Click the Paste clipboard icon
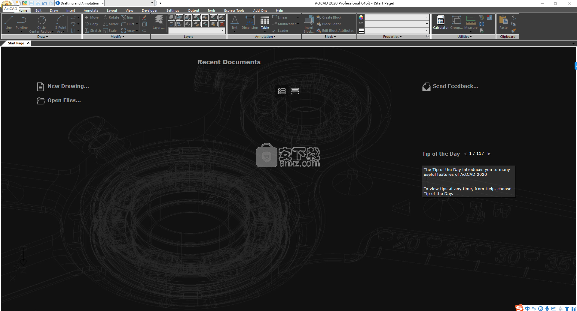The image size is (577, 311). [503, 22]
